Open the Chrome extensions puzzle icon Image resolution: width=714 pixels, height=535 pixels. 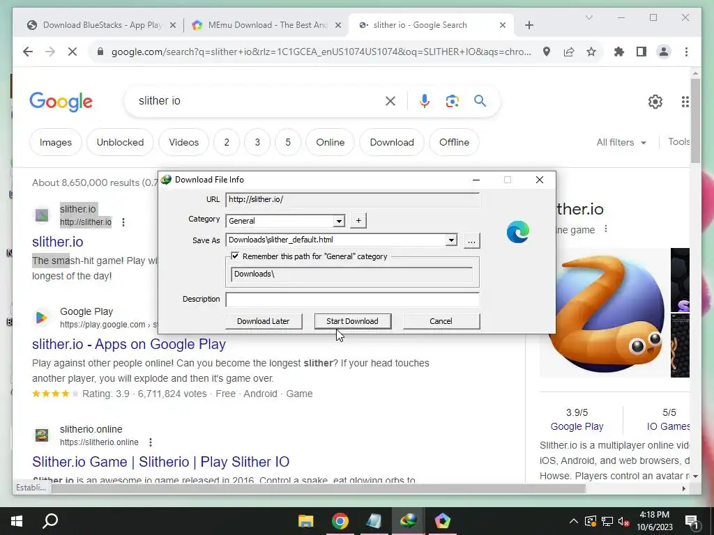click(x=619, y=52)
